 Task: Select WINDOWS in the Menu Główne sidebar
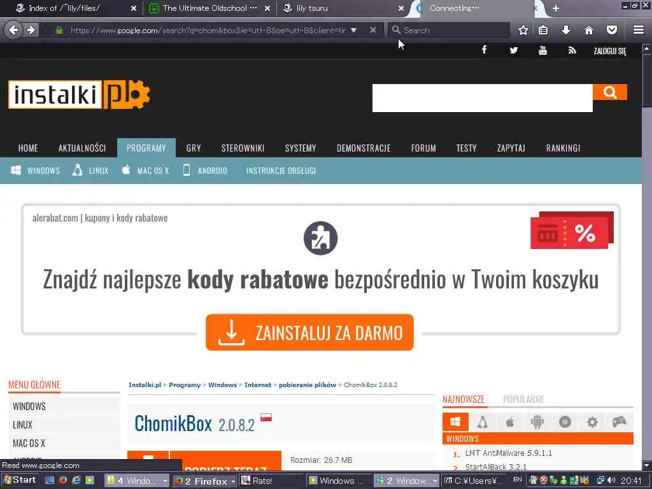point(29,406)
